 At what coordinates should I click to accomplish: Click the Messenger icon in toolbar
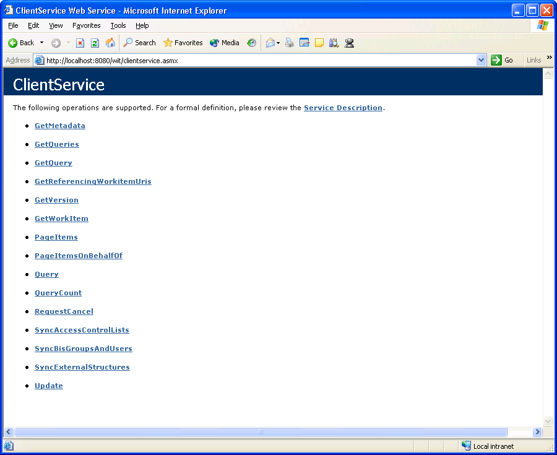350,43
